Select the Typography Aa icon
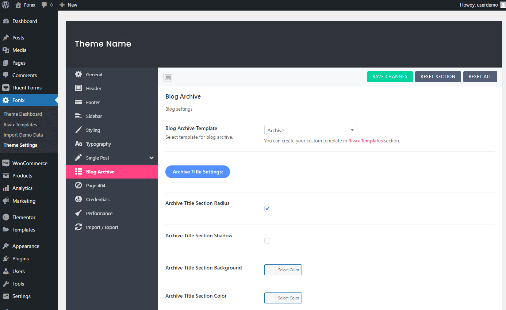506x310 pixels. (x=78, y=144)
